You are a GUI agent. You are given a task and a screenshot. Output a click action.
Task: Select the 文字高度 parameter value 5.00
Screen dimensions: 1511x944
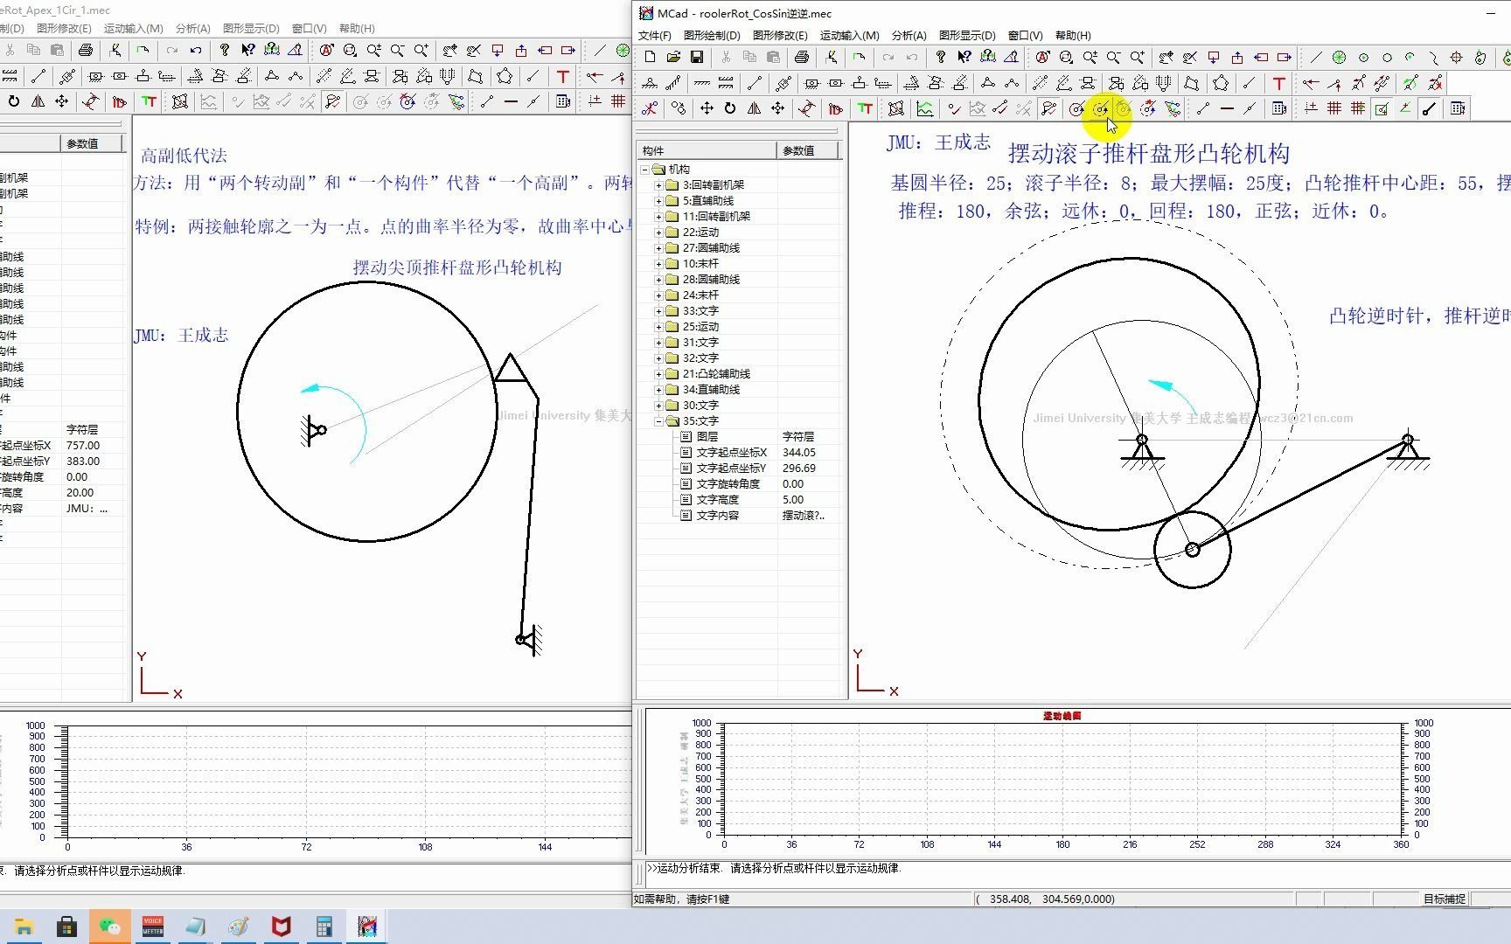[x=792, y=499]
